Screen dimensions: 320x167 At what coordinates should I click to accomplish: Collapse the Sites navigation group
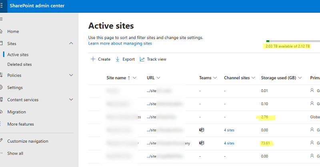tap(71, 43)
